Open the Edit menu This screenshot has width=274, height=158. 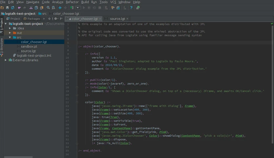point(11,2)
